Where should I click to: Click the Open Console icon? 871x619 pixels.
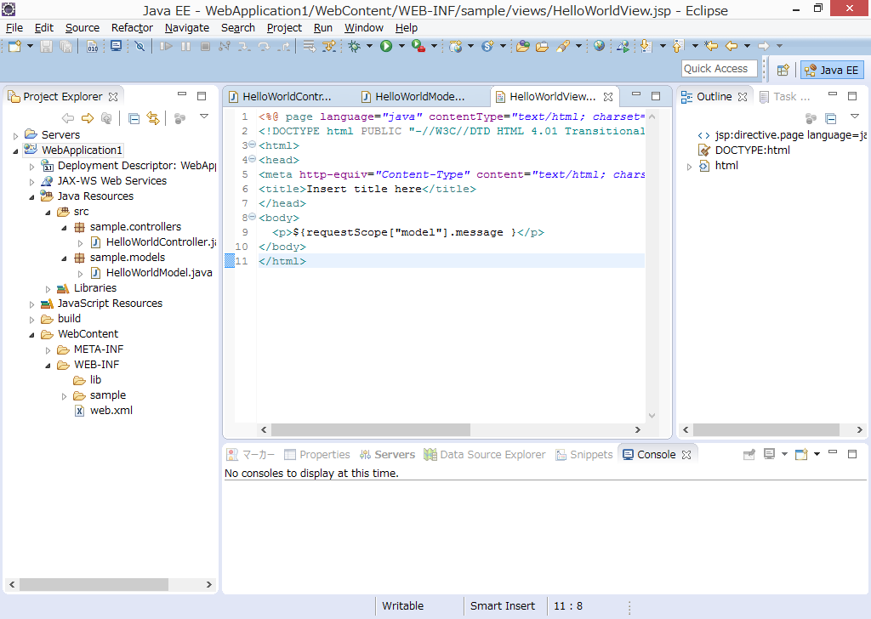801,455
